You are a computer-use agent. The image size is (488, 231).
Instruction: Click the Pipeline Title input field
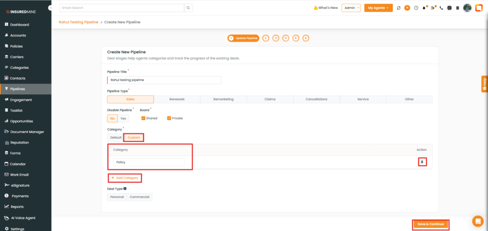[x=164, y=80]
